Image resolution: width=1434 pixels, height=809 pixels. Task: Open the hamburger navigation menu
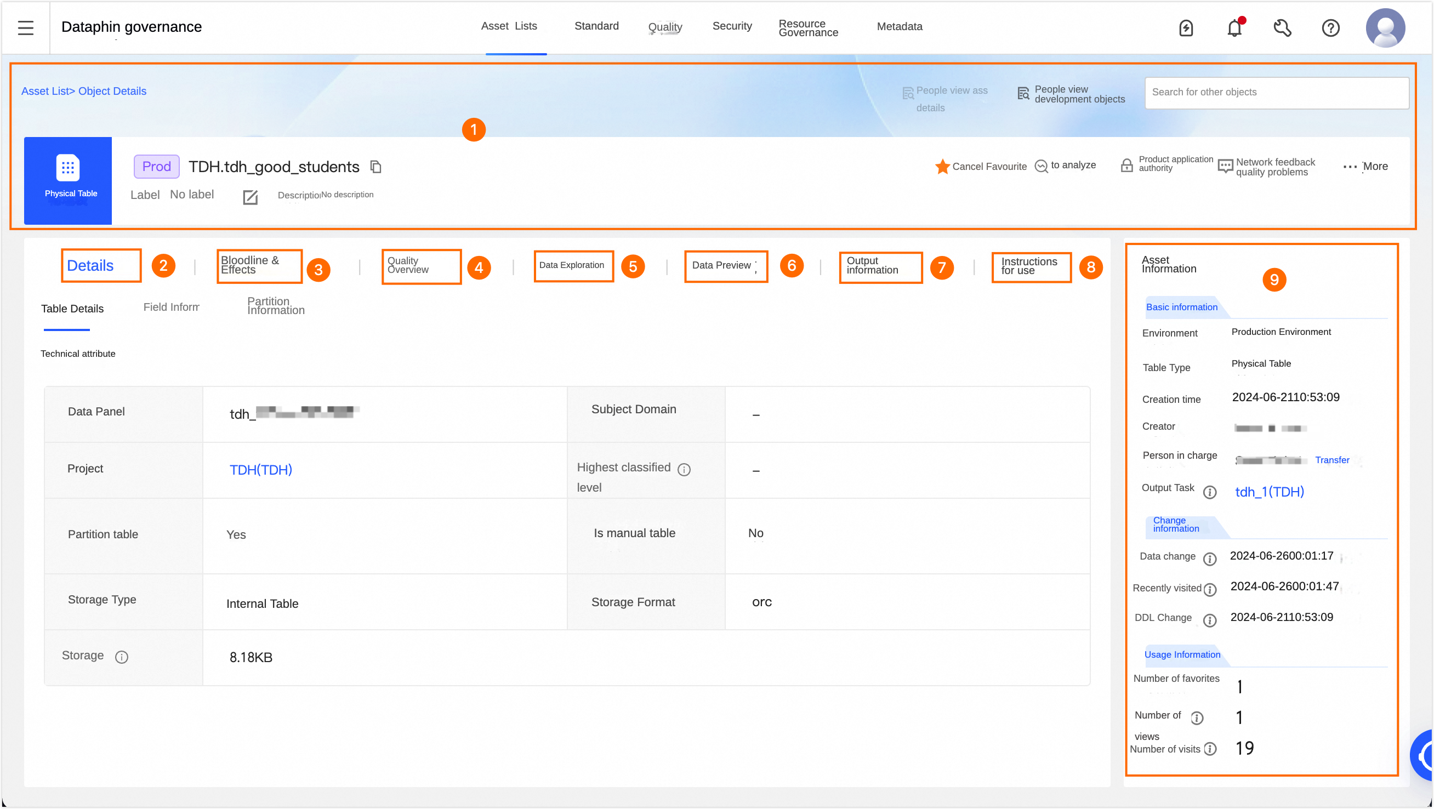(26, 27)
